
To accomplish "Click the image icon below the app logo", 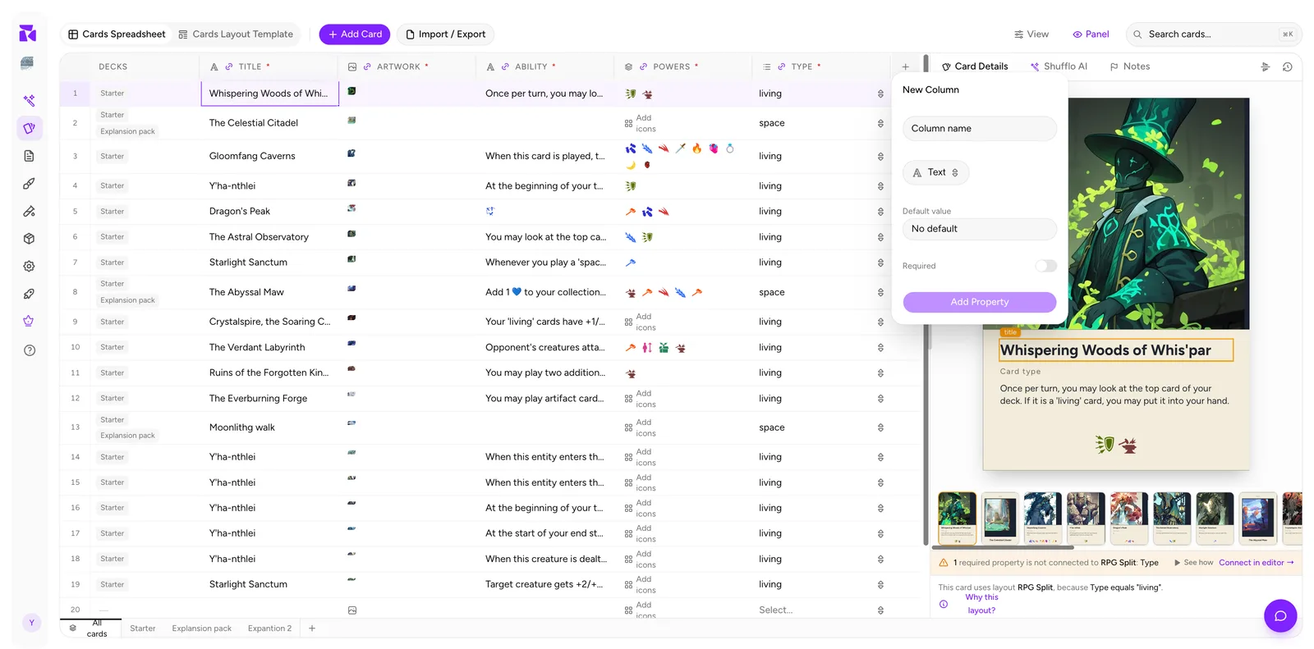I will point(28,62).
